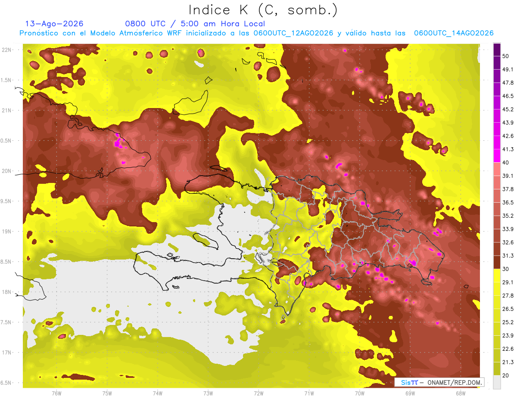
Task: Click the legend value '37.8'
Action: point(508,189)
